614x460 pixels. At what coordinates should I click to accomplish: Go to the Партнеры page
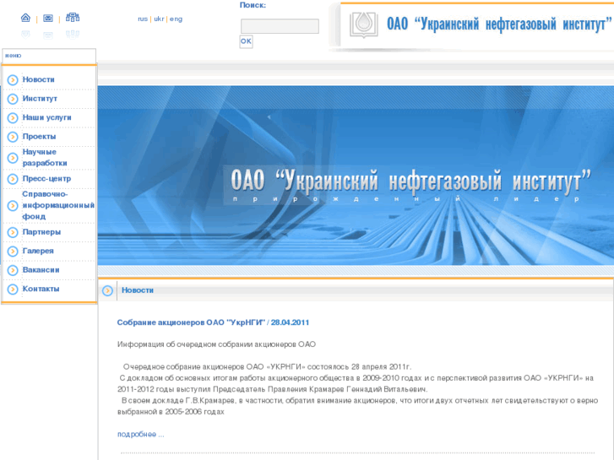(x=41, y=232)
